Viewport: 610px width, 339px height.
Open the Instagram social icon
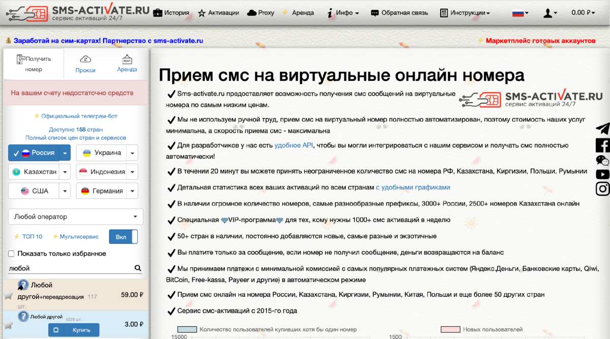pos(602,189)
